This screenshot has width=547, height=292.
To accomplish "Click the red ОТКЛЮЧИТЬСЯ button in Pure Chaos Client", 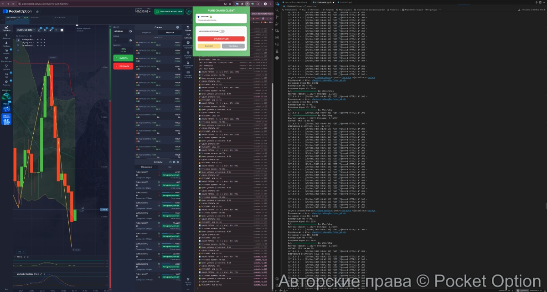I will [221, 39].
